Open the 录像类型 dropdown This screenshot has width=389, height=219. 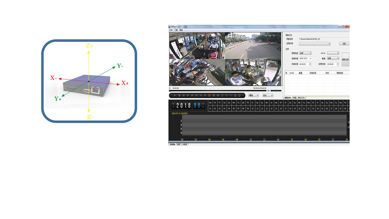305,53
